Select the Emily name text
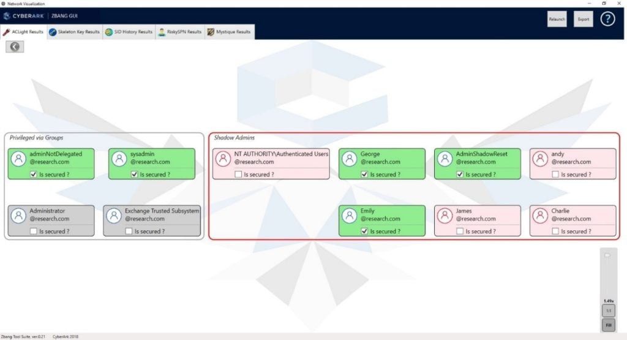627x340 pixels. coord(367,211)
